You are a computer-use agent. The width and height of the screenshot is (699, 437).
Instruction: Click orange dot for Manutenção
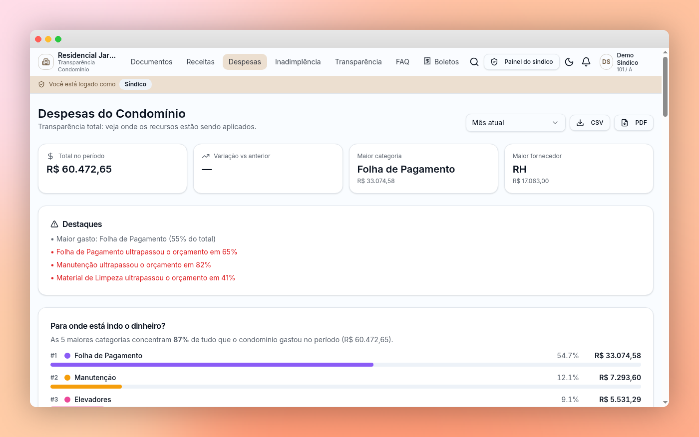67,378
